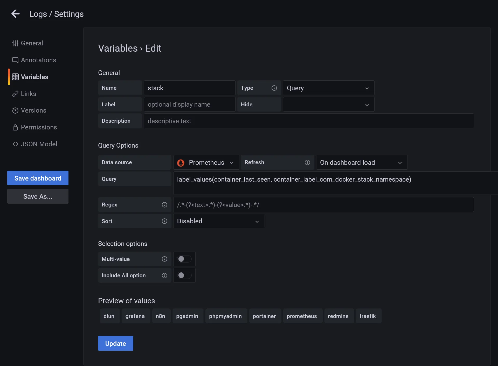
Task: Open Annotations via its speech-bubble icon
Action: coord(15,60)
